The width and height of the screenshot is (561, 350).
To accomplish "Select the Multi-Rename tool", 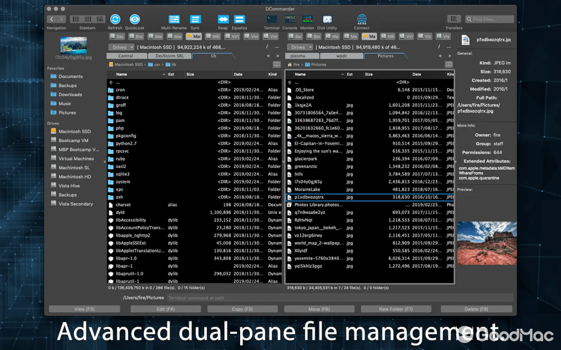I will pos(174,19).
